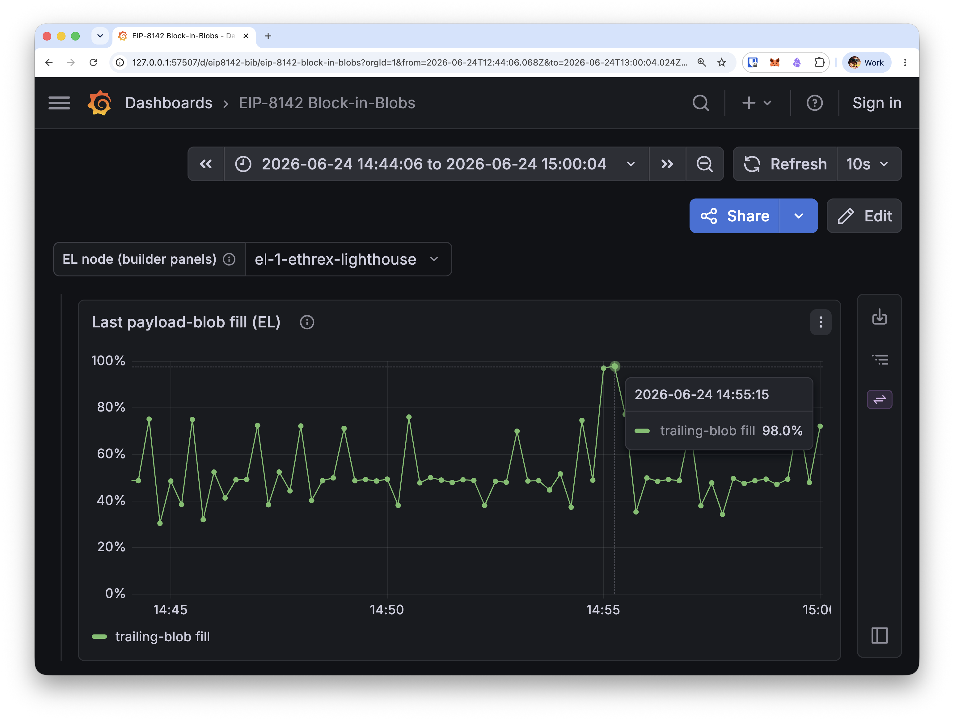Click the EL node (builder panels) label
The height and width of the screenshot is (721, 954).
139,259
